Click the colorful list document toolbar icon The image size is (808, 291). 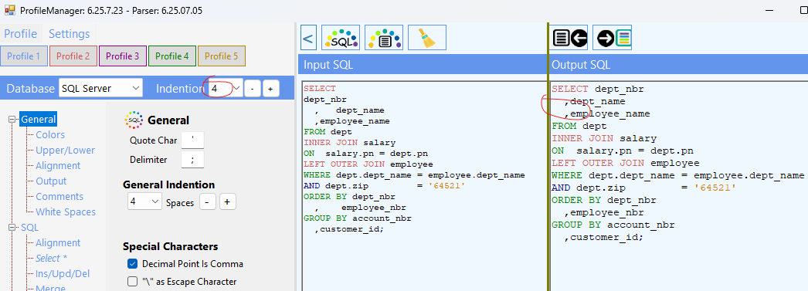tap(383, 38)
